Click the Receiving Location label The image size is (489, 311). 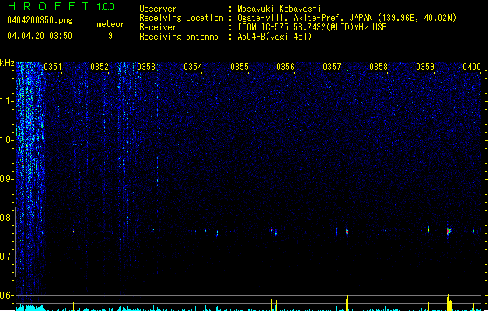tap(181, 18)
